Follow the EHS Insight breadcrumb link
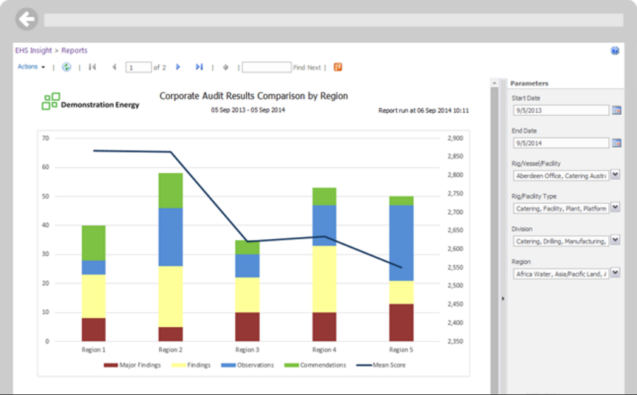The height and width of the screenshot is (395, 637). (x=33, y=50)
